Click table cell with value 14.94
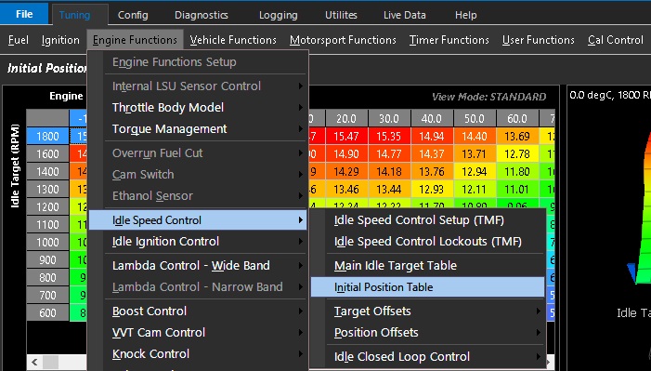Image resolution: width=651 pixels, height=371 pixels. (x=432, y=136)
